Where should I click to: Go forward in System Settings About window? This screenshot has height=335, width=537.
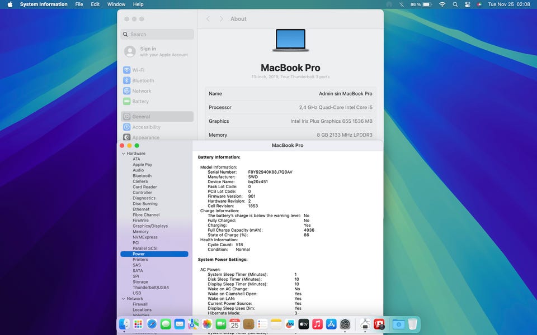(x=221, y=19)
